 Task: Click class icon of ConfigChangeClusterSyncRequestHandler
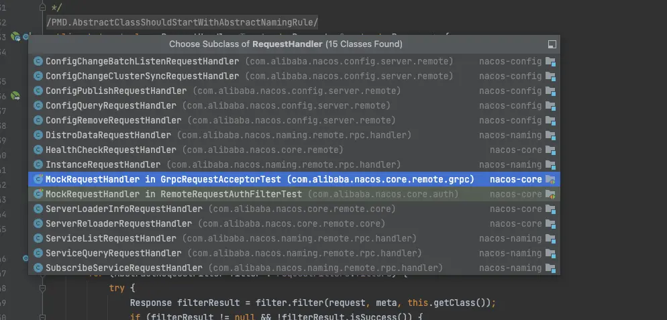click(x=38, y=76)
